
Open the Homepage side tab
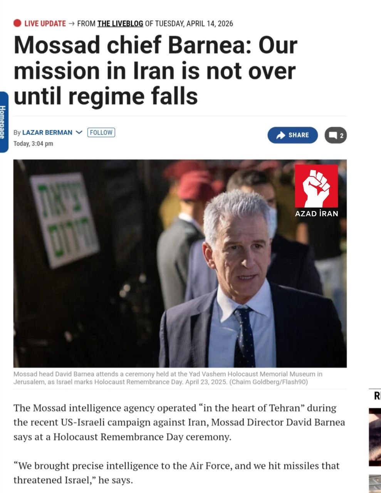click(x=3, y=122)
